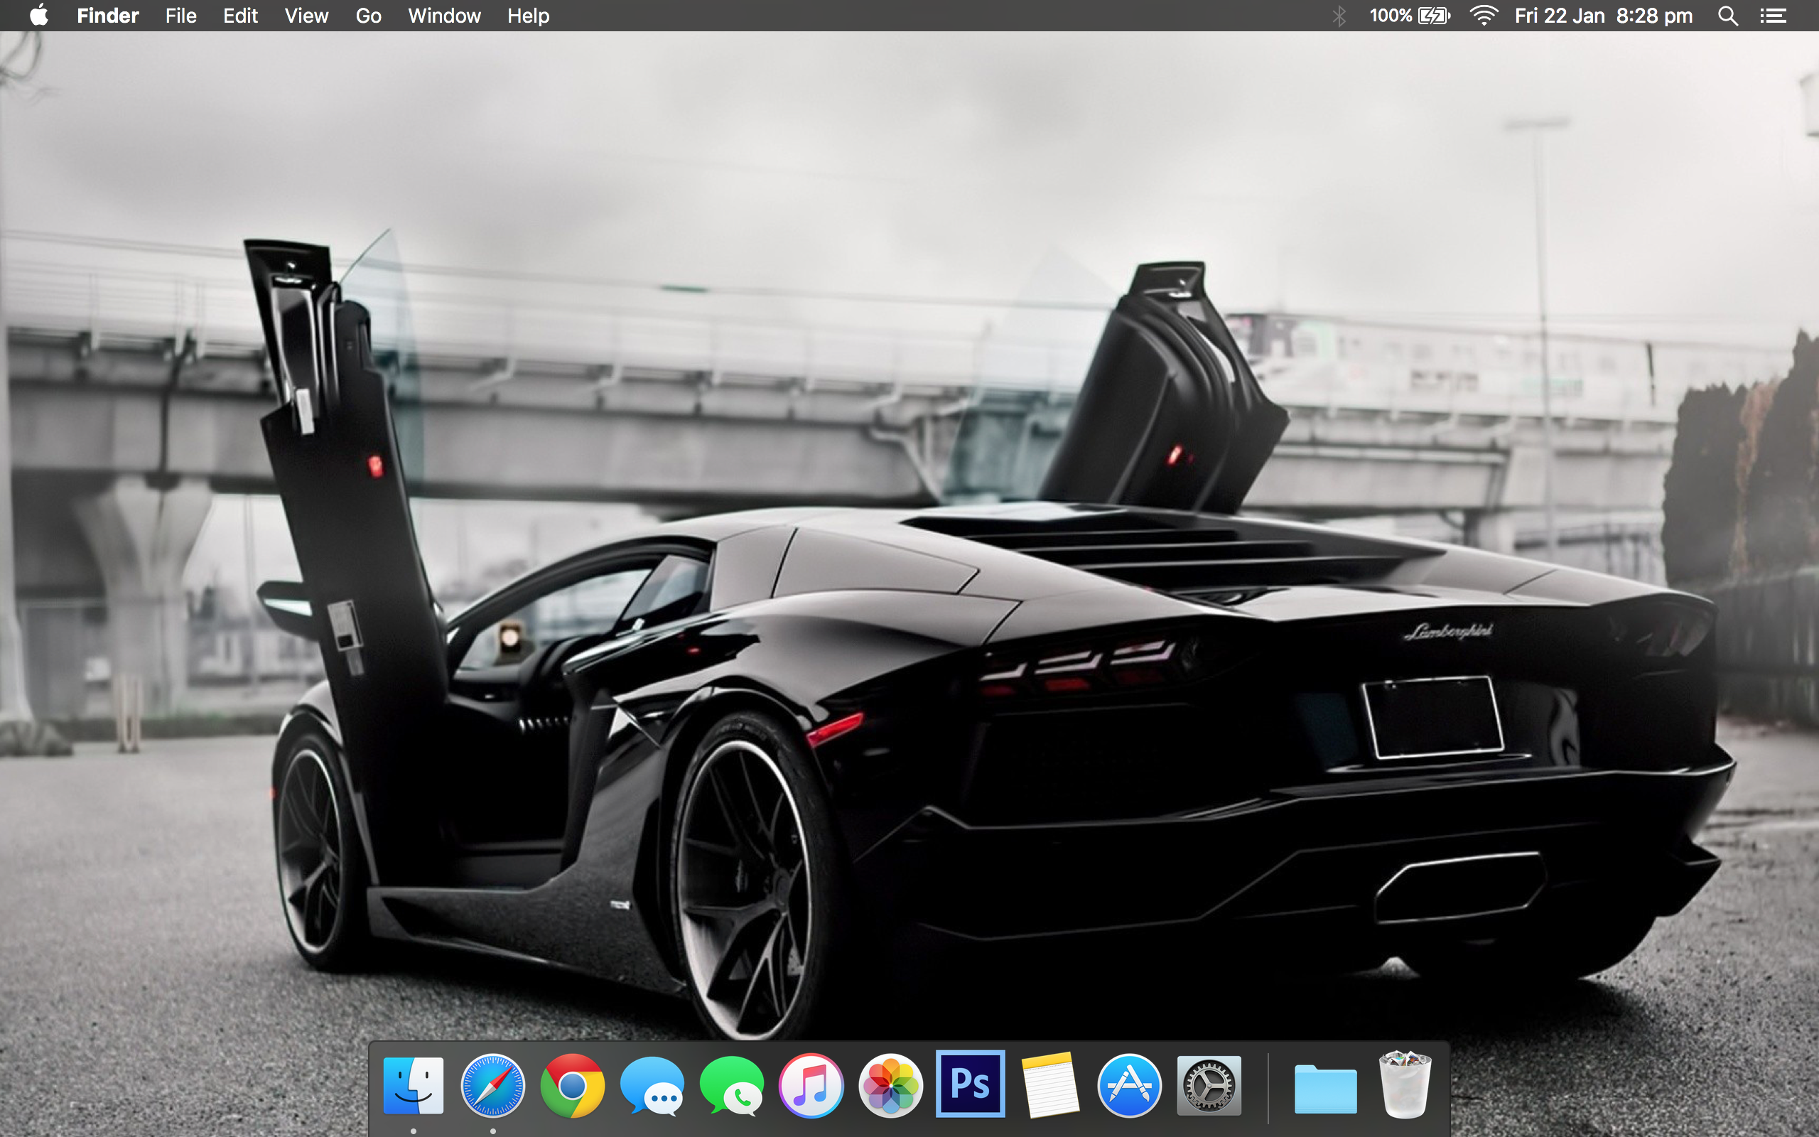Open the Notification Centre icon
The image size is (1819, 1137).
pyautogui.click(x=1773, y=16)
